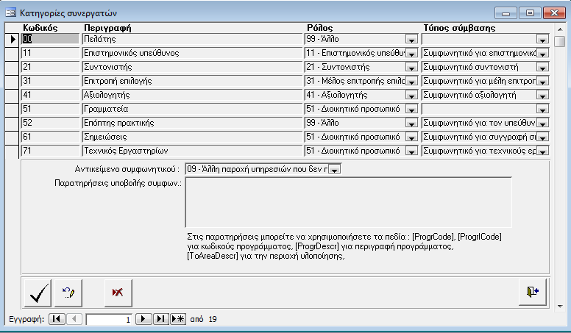Click the current record number box

pos(110,320)
